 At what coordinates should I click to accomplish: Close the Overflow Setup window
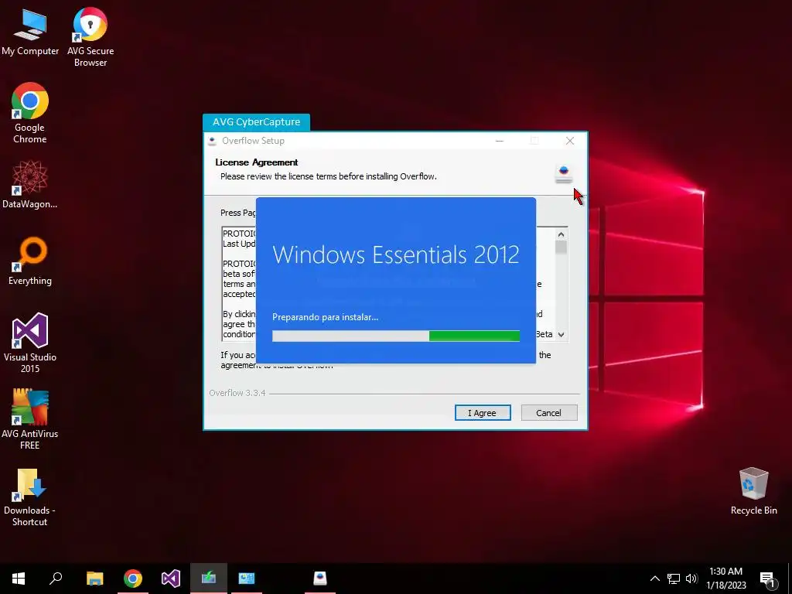point(570,141)
